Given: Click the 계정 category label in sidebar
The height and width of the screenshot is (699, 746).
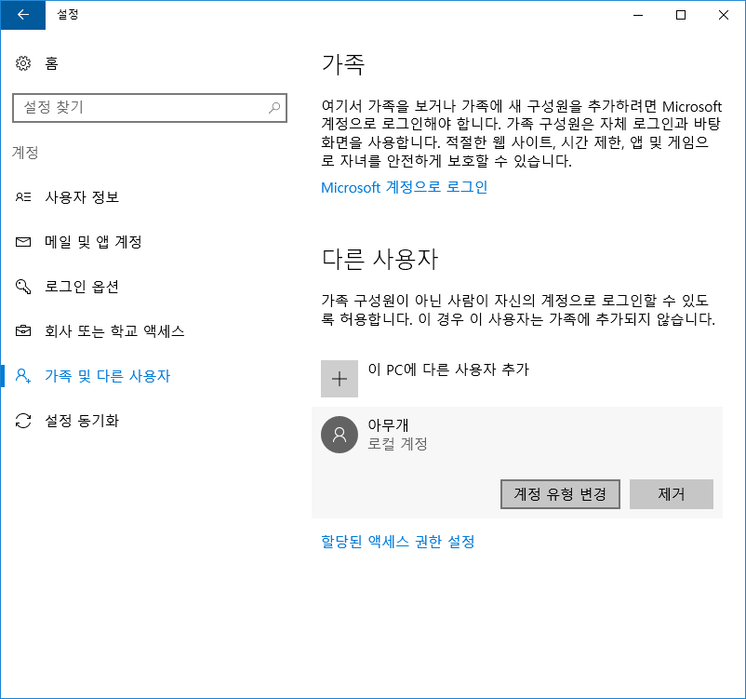Looking at the screenshot, I should 25,153.
